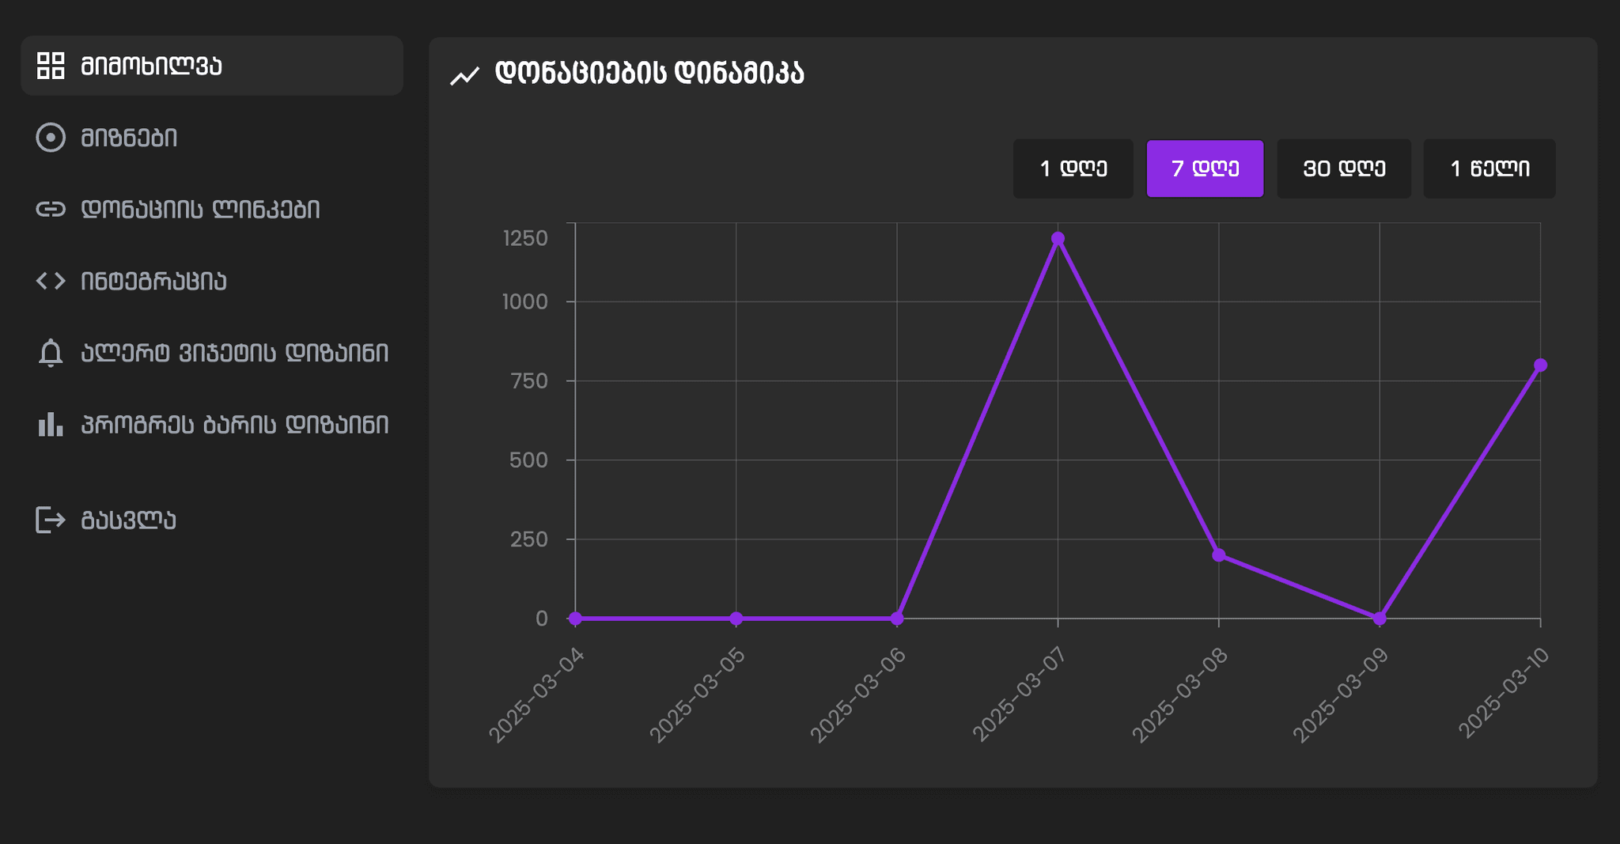Keep the 7 დღე filter selected

click(x=1206, y=168)
